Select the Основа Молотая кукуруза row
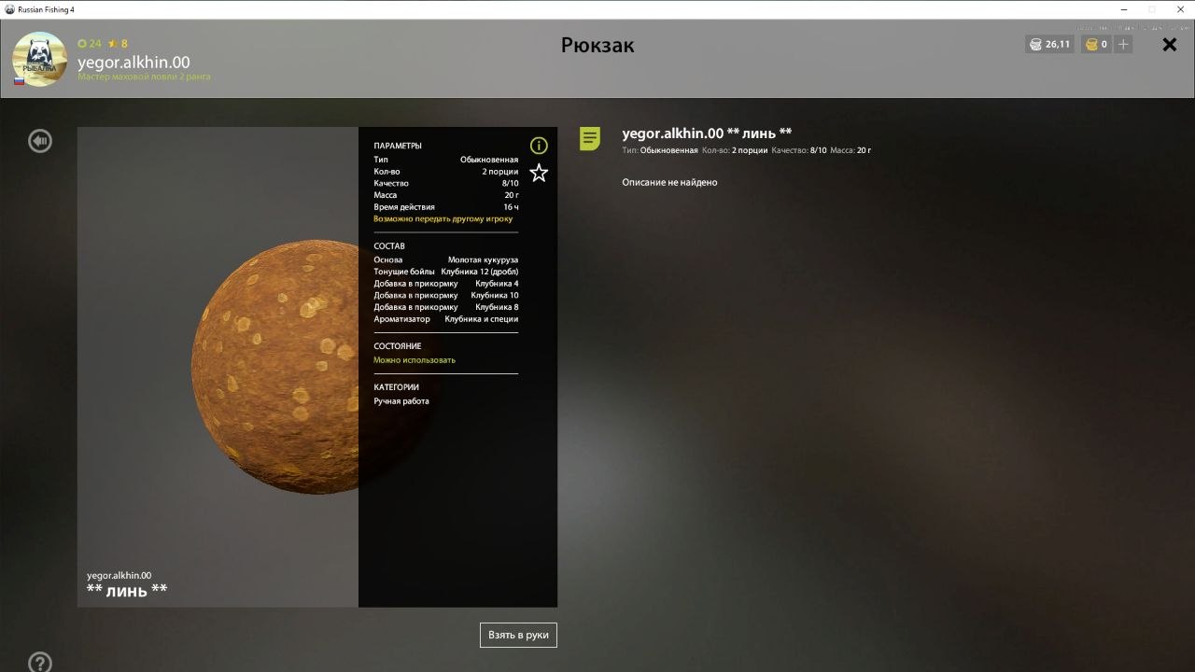Viewport: 1195px width, 672px height. click(x=446, y=260)
